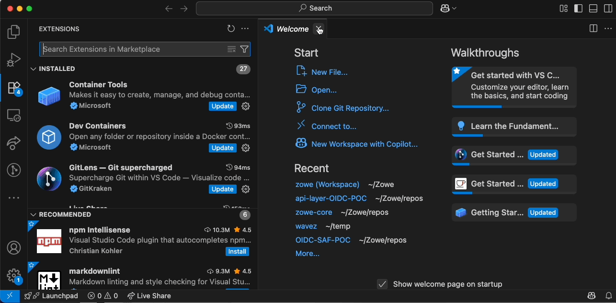Open editor more actions ellipsis
The width and height of the screenshot is (616, 303).
pos(608,29)
